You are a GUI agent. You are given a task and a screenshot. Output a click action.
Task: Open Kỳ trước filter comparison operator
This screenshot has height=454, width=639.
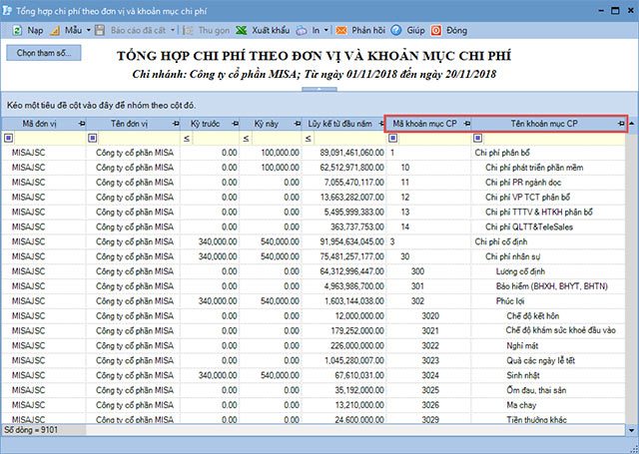187,139
